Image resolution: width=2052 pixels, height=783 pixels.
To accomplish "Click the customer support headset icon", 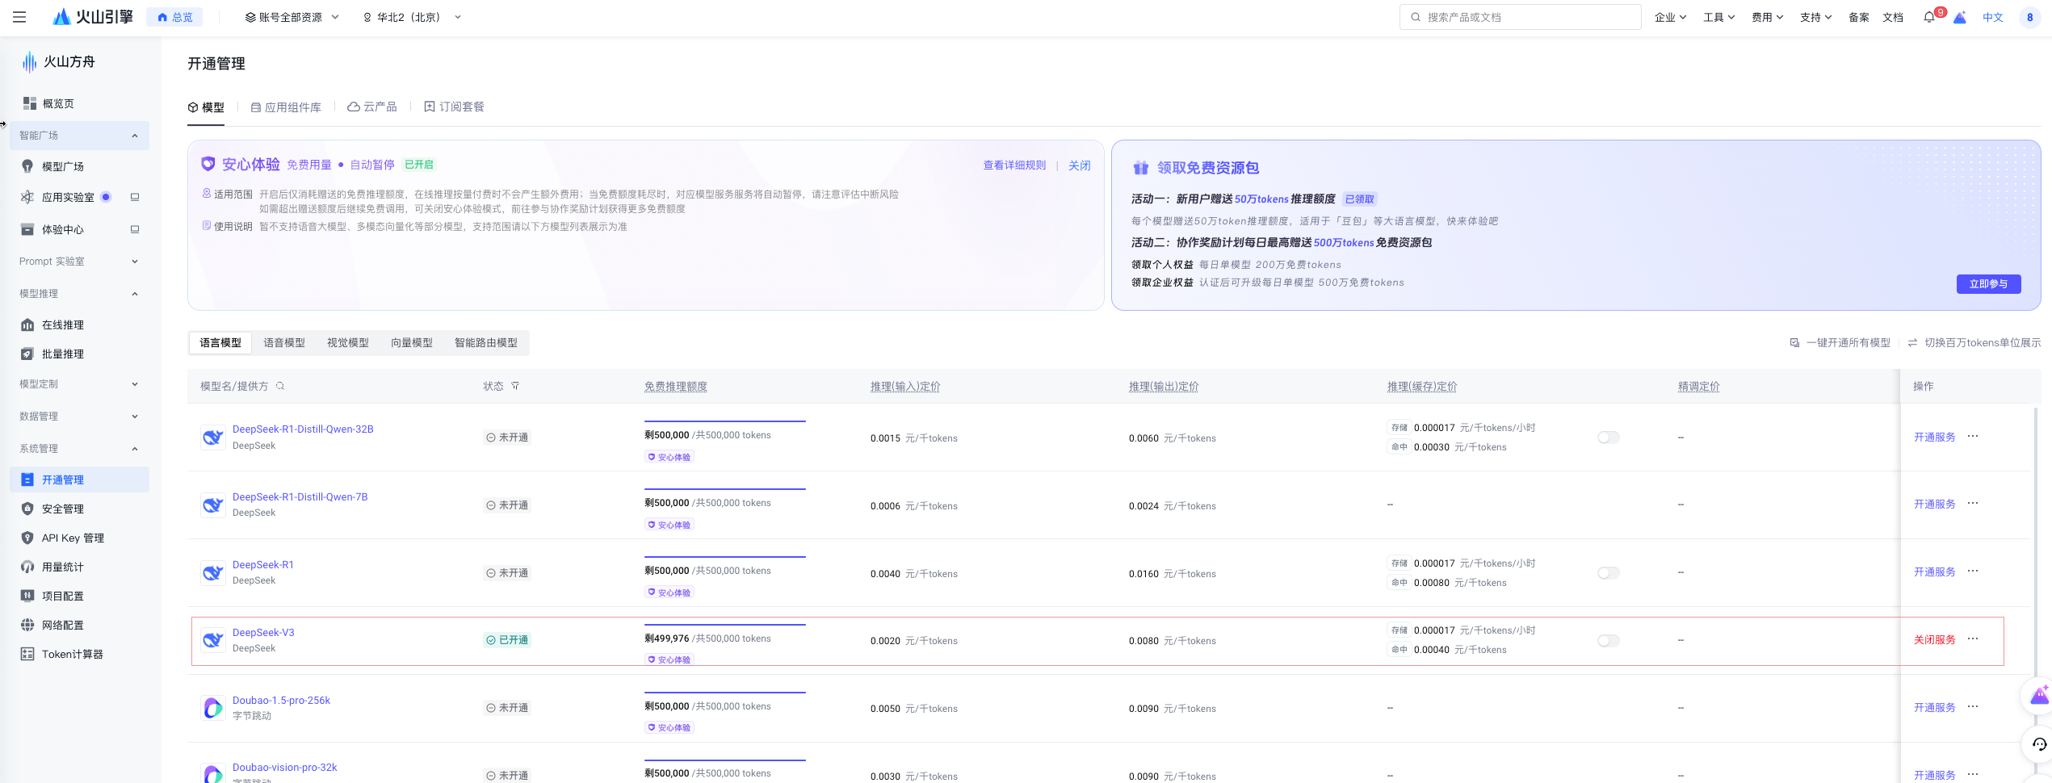I will [2039, 743].
